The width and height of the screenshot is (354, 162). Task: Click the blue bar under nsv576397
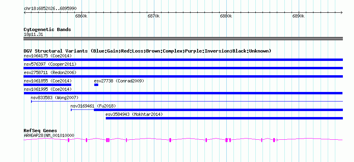183,68
